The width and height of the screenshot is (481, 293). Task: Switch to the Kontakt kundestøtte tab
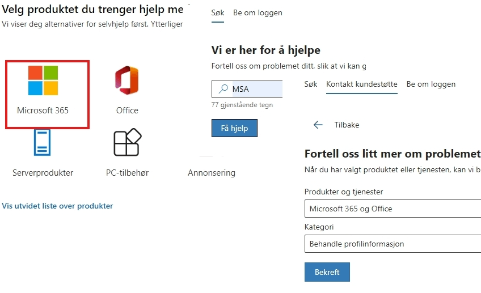pyautogui.click(x=362, y=84)
